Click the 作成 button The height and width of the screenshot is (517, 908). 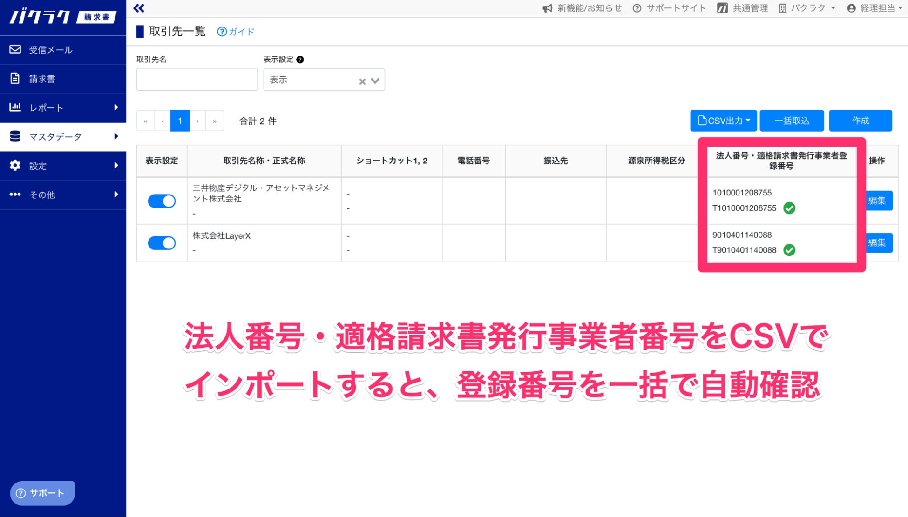click(860, 121)
